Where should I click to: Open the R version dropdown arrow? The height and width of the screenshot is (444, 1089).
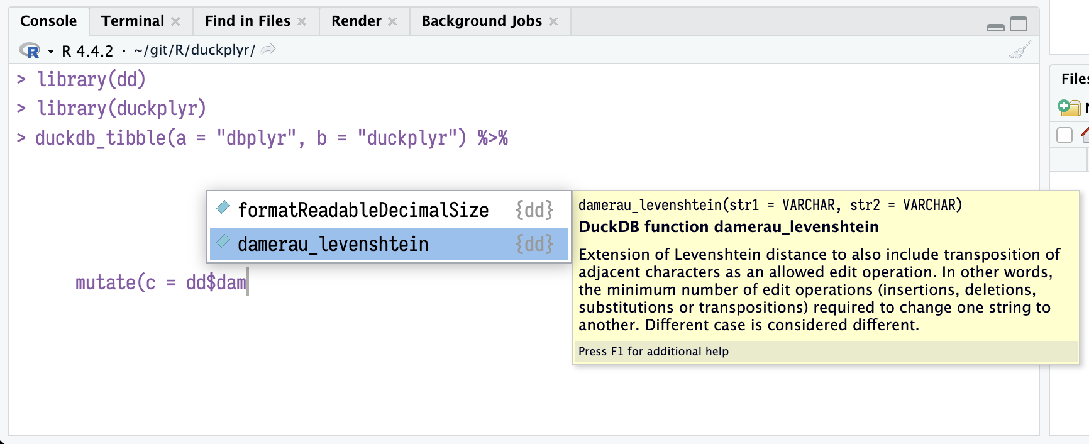coord(50,51)
